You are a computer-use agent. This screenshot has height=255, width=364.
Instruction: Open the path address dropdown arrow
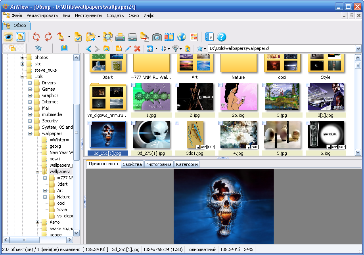tap(358, 48)
